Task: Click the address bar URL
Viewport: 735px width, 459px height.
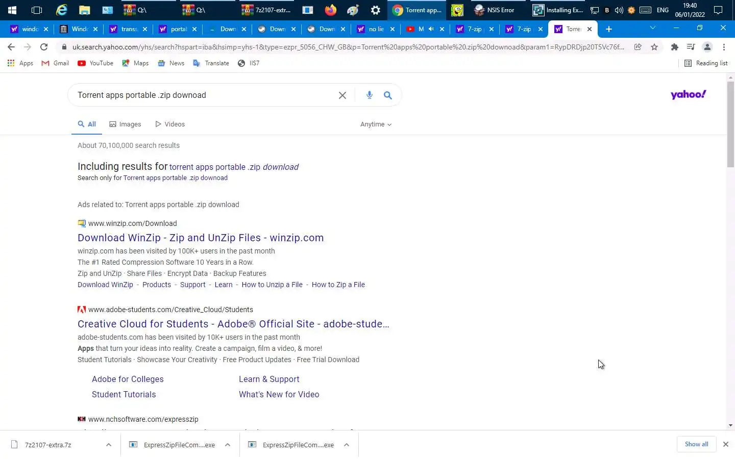Action: click(x=347, y=47)
